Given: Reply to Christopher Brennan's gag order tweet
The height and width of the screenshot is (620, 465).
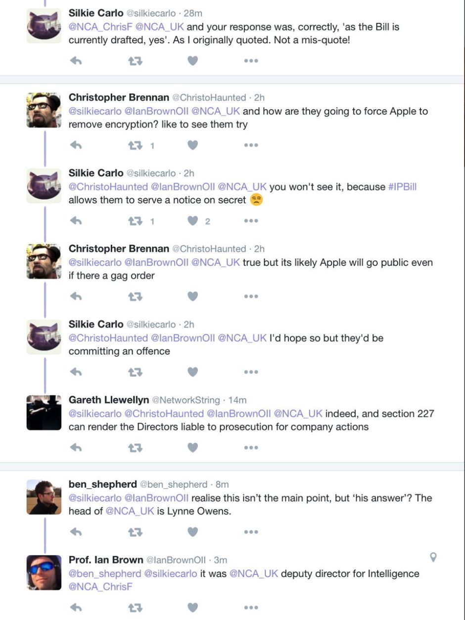Looking at the screenshot, I should pyautogui.click(x=76, y=296).
